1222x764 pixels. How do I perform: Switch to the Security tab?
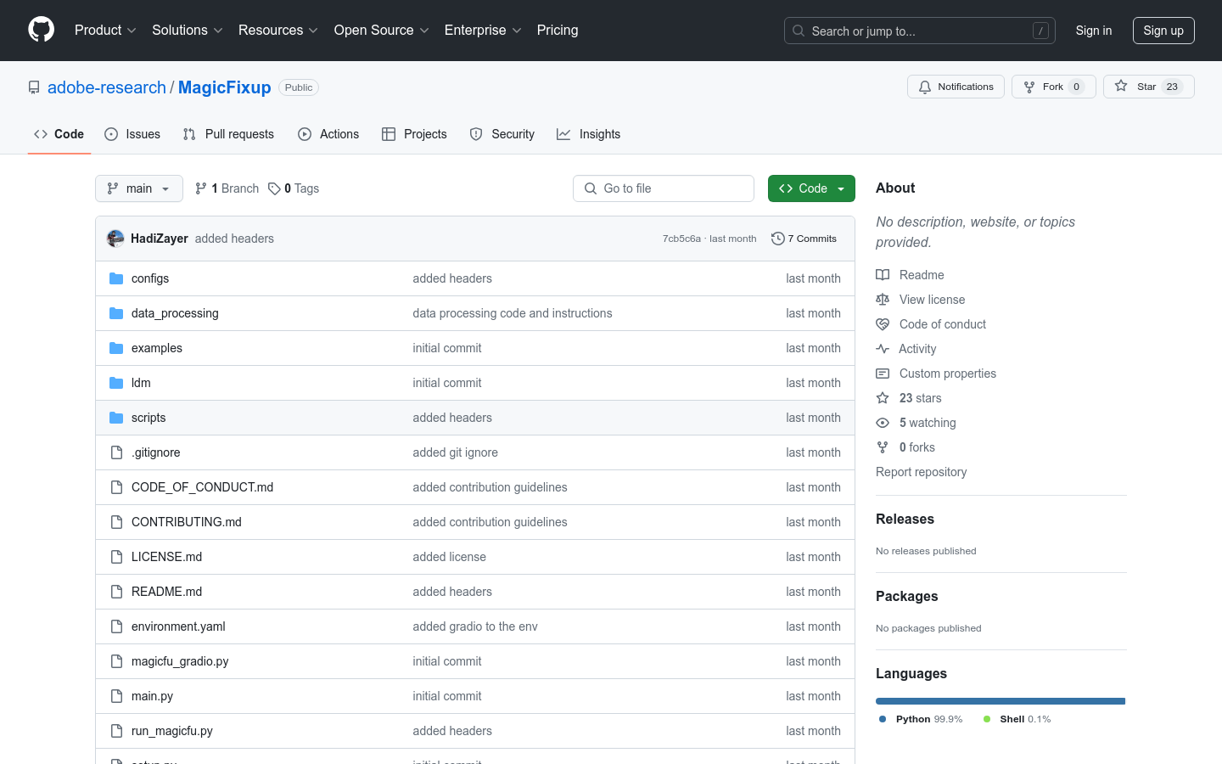pos(502,134)
